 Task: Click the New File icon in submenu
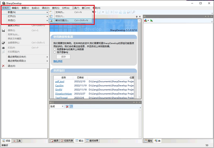click(51, 12)
